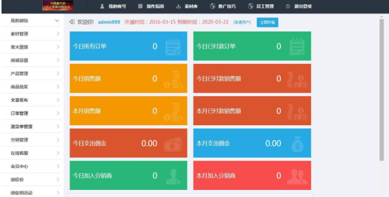This screenshot has height=197, width=389.
Task: Open the 分销管理 sidebar item
Action: point(32,140)
